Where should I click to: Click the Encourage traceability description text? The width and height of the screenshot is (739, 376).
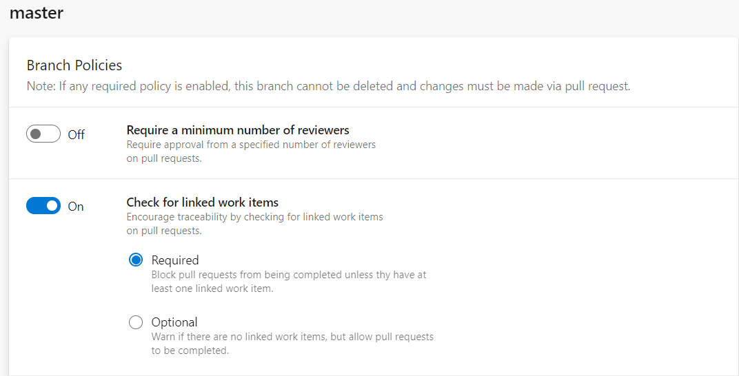(x=255, y=217)
